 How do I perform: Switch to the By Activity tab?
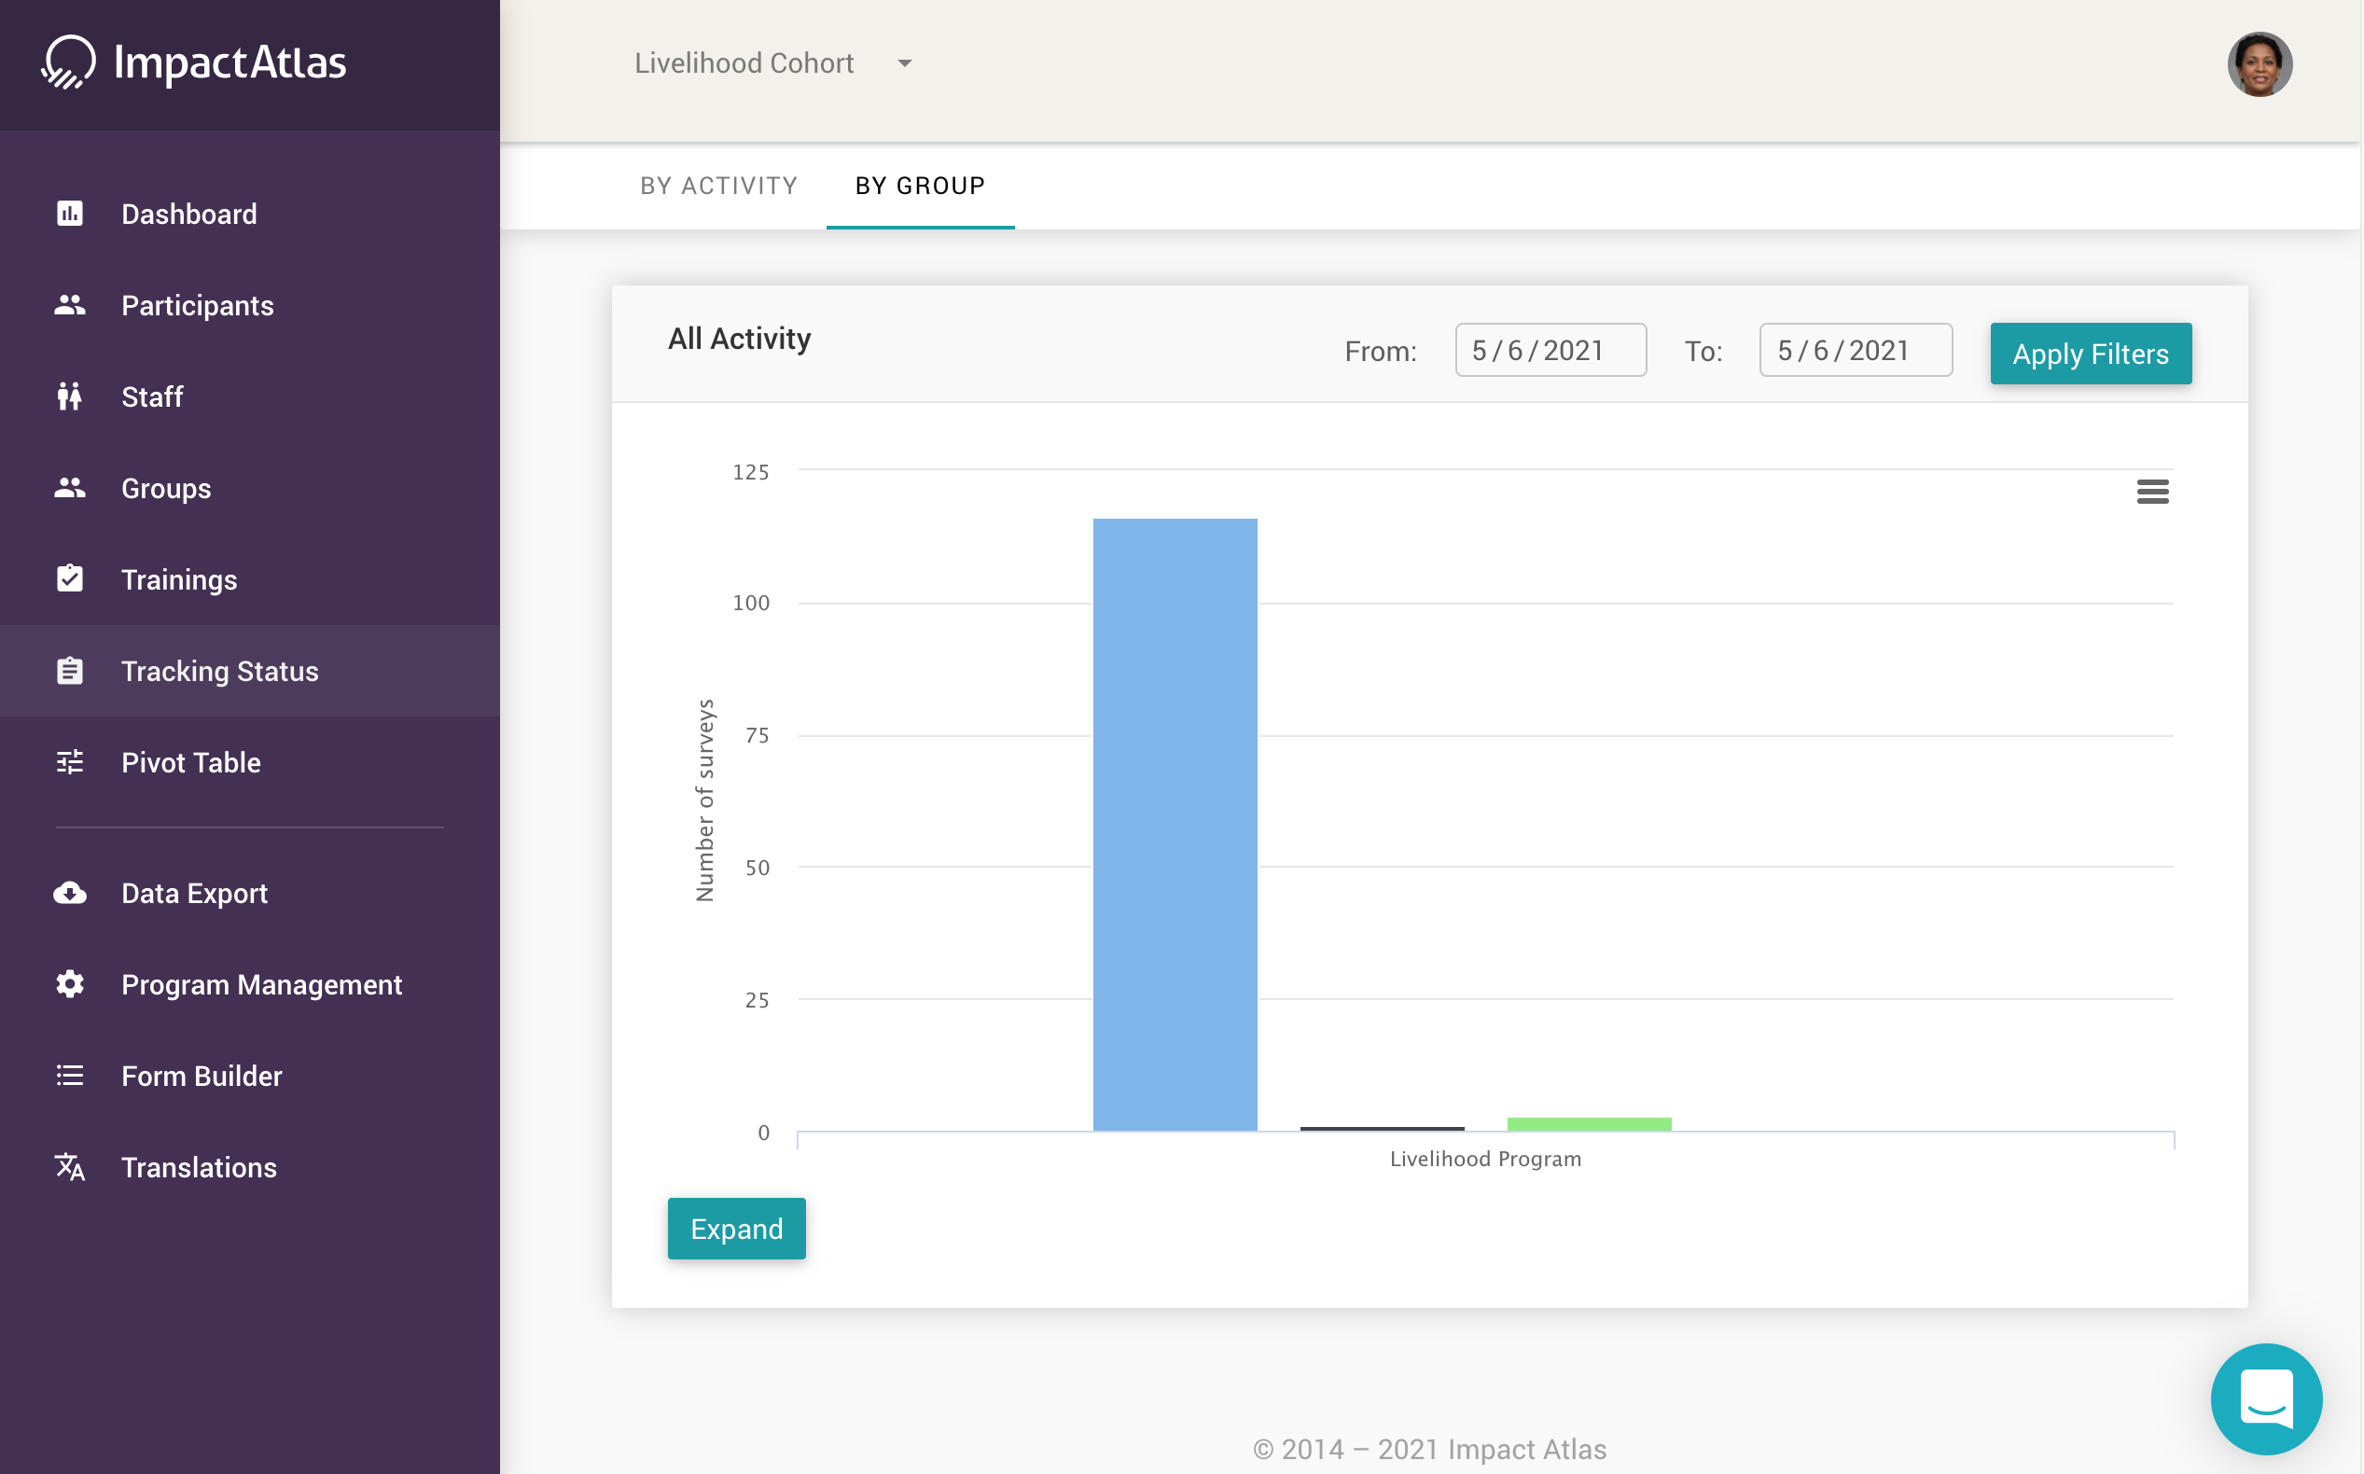tap(718, 186)
